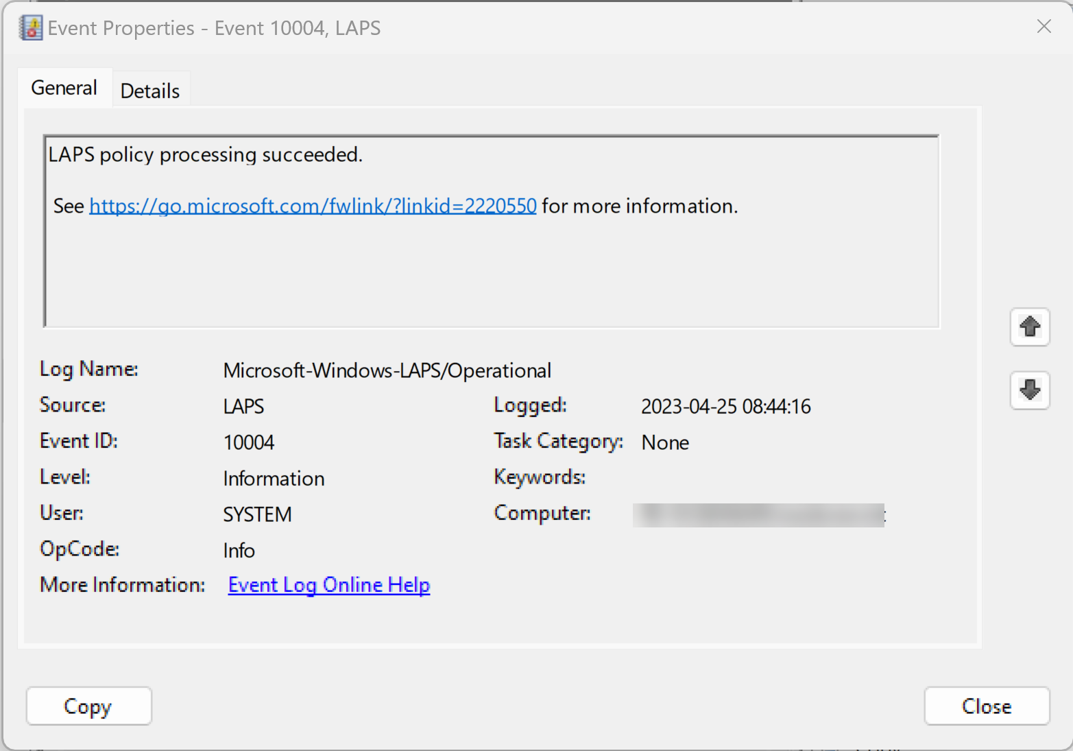Open the Event Log Online Help link

328,585
